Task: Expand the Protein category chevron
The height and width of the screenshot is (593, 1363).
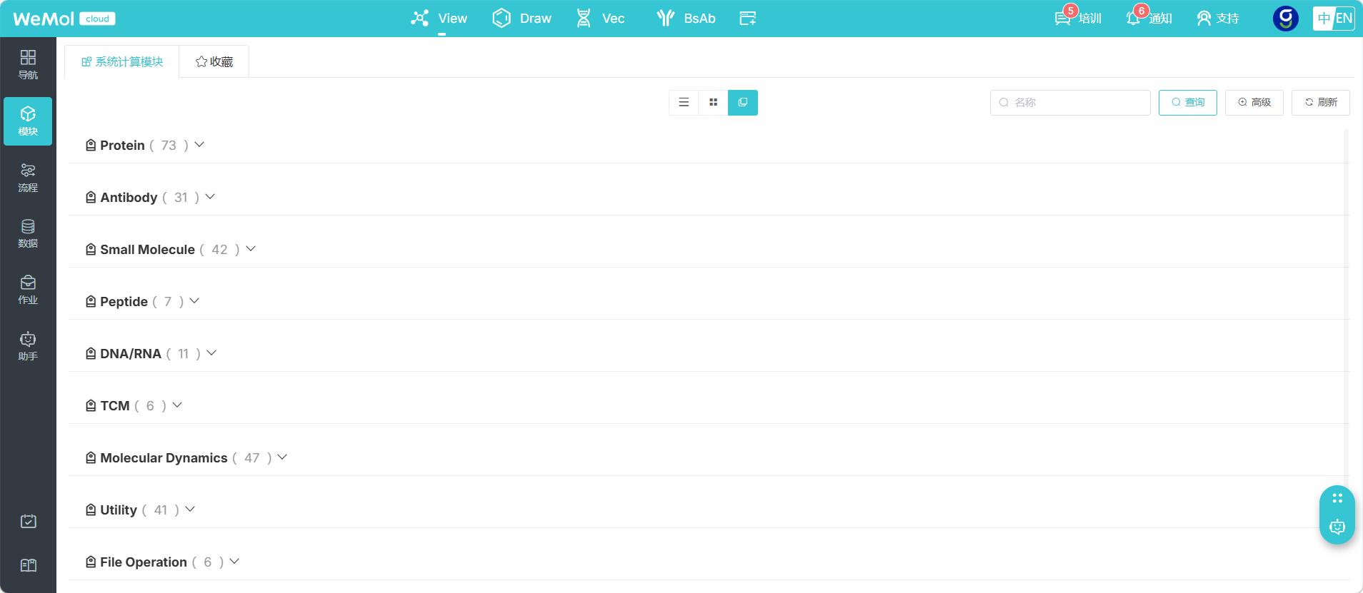Action: (199, 145)
